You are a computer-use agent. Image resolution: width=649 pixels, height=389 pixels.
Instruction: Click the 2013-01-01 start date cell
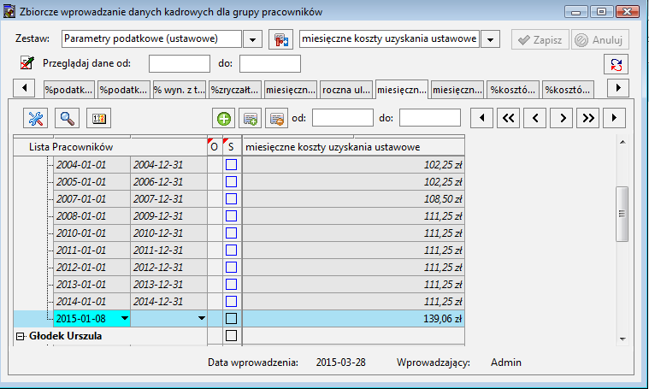(x=91, y=285)
